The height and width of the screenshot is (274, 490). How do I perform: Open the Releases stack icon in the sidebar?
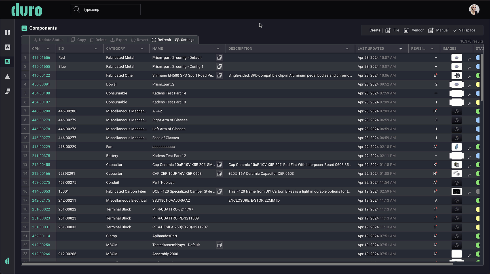click(7, 91)
